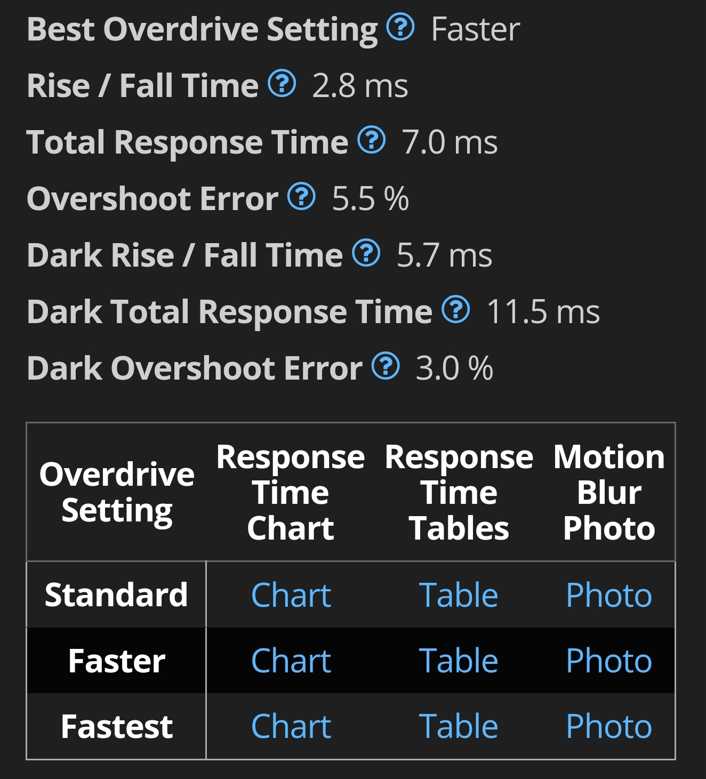Click help icon beside Best Overdrive Setting
This screenshot has width=706, height=779.
click(400, 27)
